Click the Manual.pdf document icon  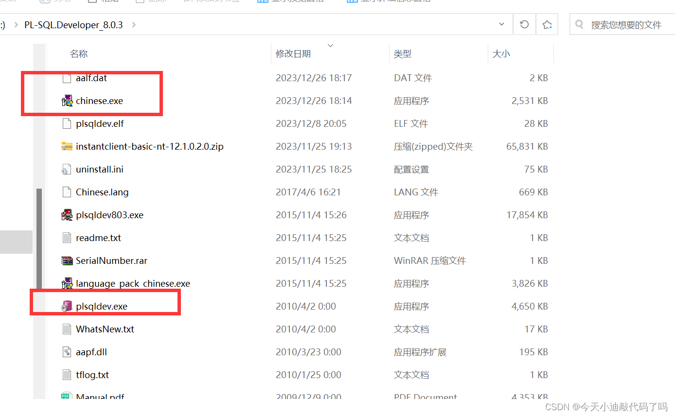pos(67,396)
